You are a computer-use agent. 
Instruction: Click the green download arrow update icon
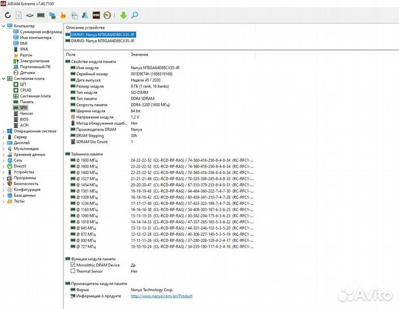123,15
